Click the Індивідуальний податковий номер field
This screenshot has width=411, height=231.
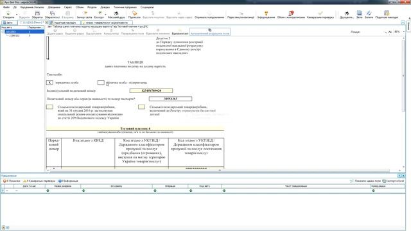(x=152, y=90)
